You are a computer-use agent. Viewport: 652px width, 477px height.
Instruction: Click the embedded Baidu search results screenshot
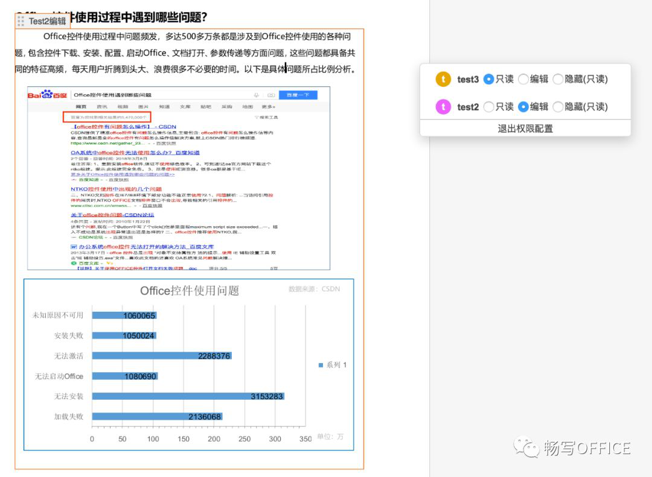coord(179,178)
